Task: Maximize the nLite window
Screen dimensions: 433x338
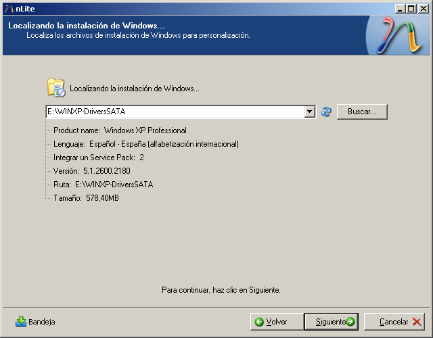Action: pos(411,9)
